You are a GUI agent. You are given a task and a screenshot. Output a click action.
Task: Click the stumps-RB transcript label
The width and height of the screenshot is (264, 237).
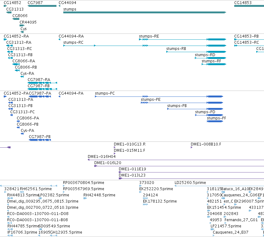[x=176, y=49]
